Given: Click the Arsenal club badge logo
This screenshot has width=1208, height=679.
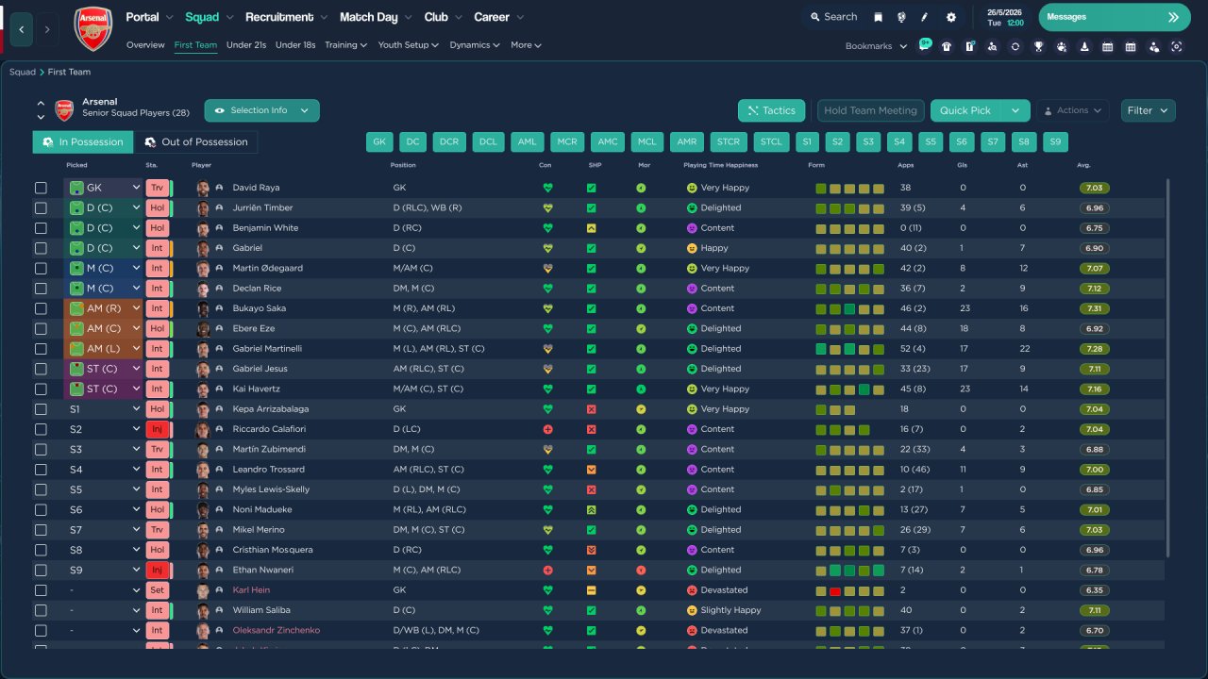Looking at the screenshot, I should tap(92, 28).
